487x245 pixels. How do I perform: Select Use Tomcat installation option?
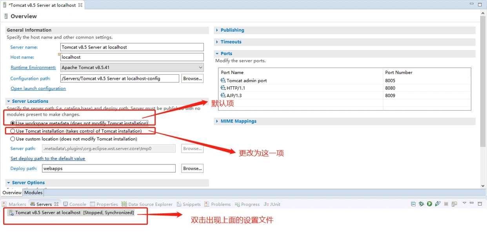coord(13,131)
